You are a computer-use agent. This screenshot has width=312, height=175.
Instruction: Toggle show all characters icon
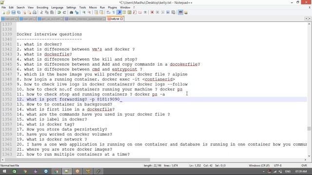[x=114, y=13]
